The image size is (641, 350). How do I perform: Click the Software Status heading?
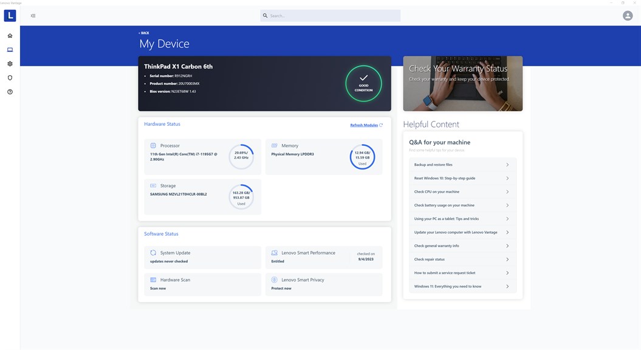click(x=161, y=234)
